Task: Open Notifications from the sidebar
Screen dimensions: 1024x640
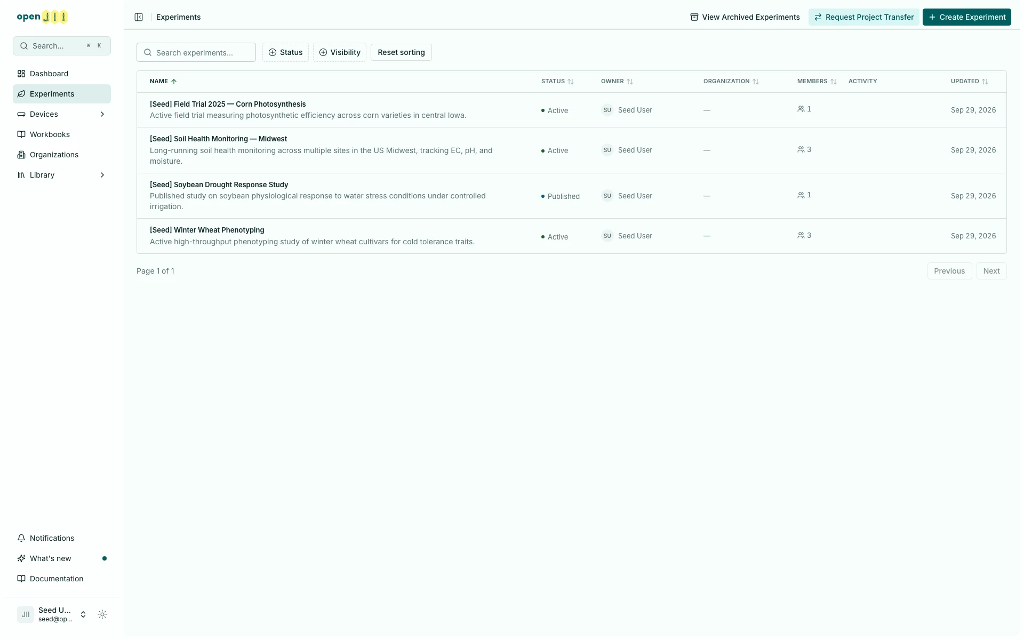Action: [x=62, y=538]
